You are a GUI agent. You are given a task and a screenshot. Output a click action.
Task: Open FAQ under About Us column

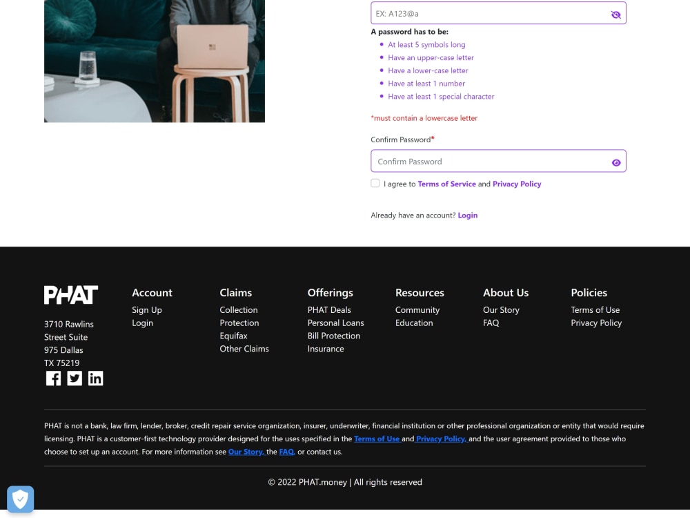[491, 323]
